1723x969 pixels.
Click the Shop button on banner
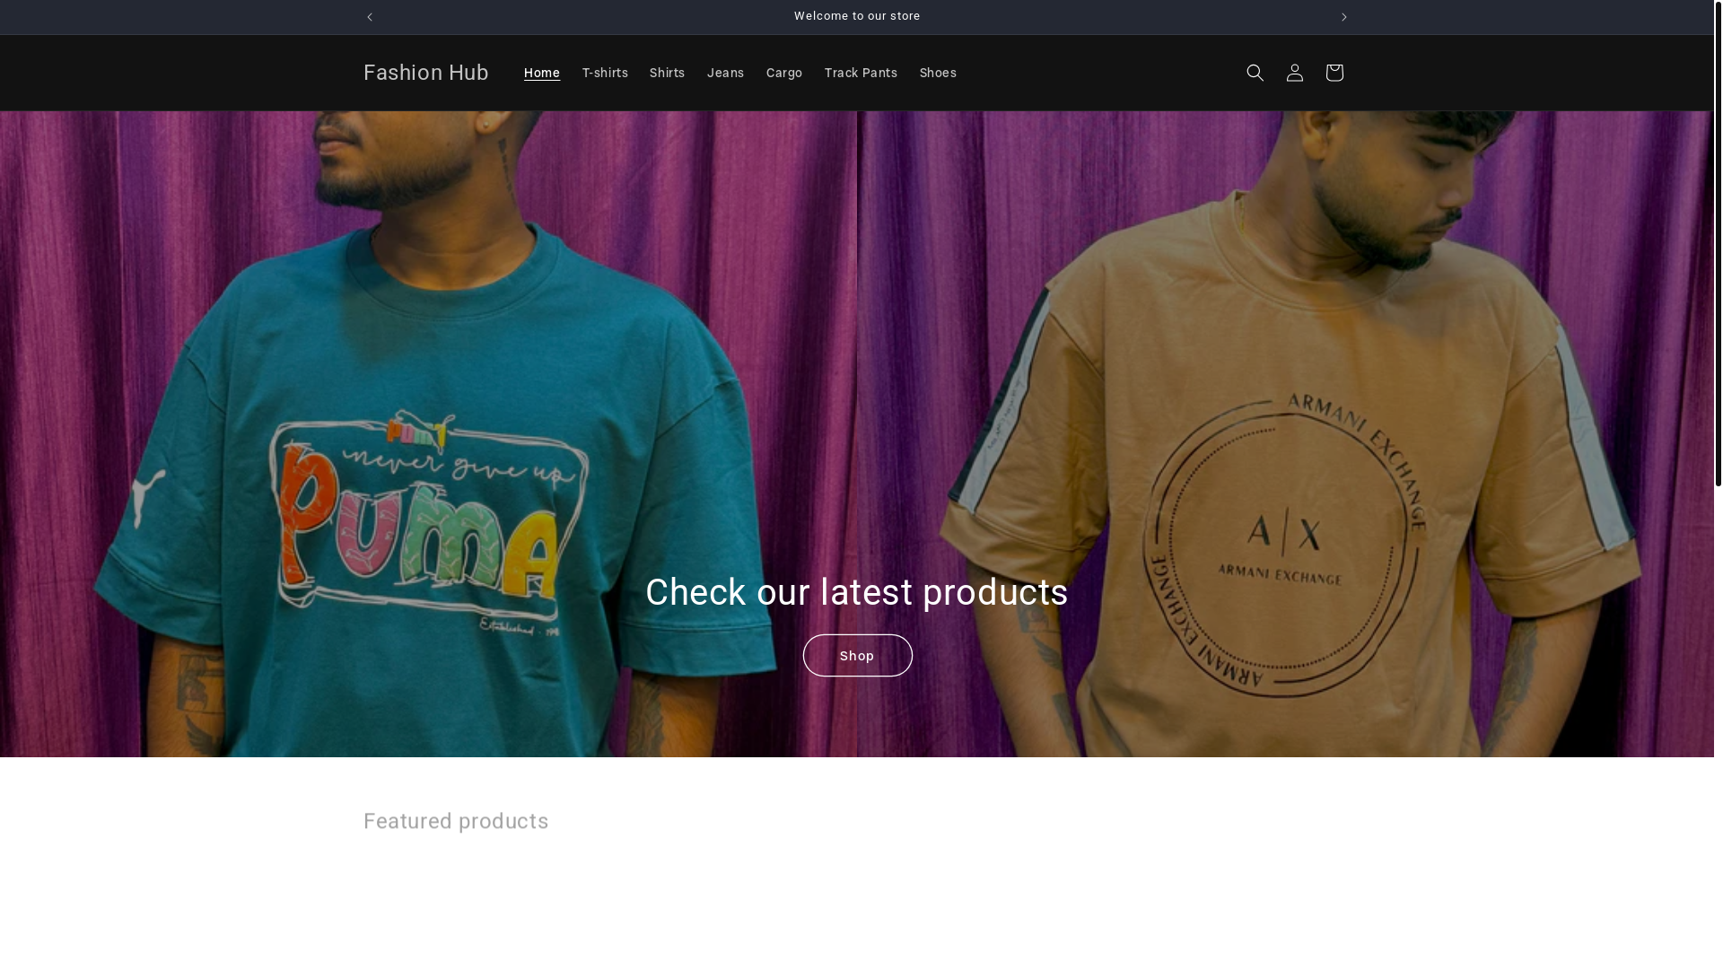click(857, 656)
